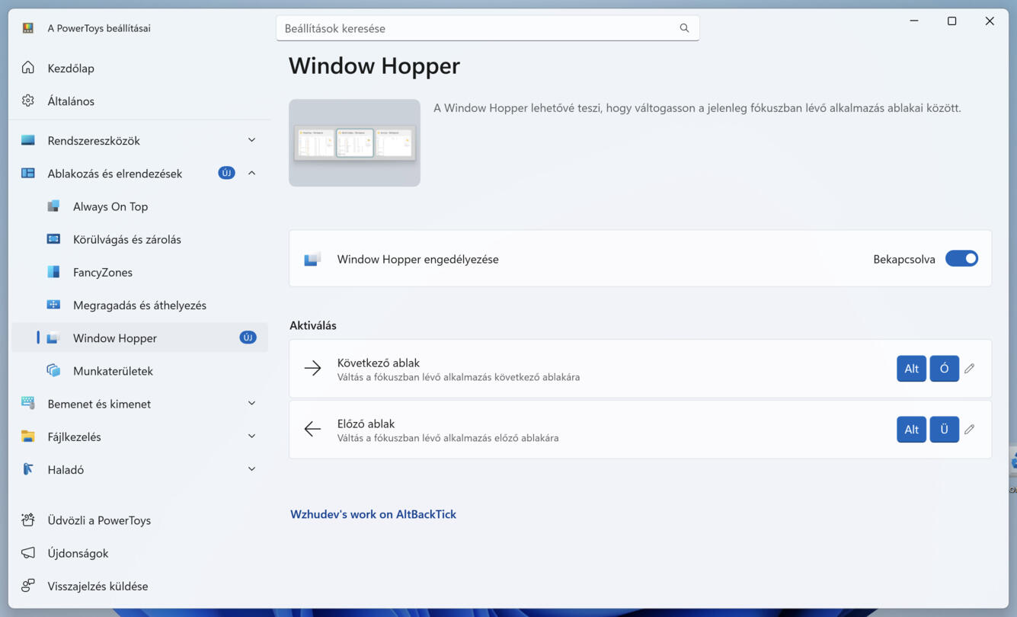The height and width of the screenshot is (617, 1017).
Task: Select the Munkaterületek icon
Action: pos(53,370)
